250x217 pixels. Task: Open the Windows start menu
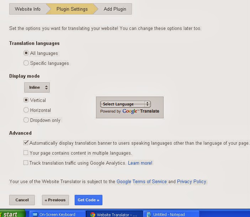point(12,214)
